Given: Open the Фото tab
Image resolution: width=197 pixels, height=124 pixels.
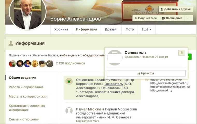Looking at the screenshot, I should (130, 29).
